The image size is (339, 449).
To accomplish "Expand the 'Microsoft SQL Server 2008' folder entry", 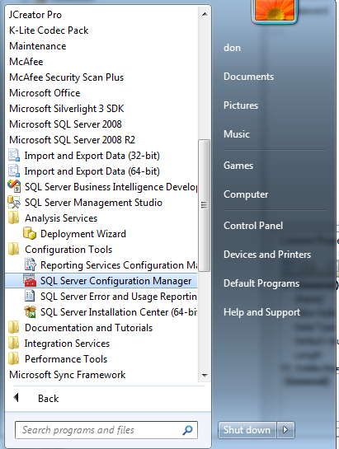I will pyautogui.click(x=65, y=124).
